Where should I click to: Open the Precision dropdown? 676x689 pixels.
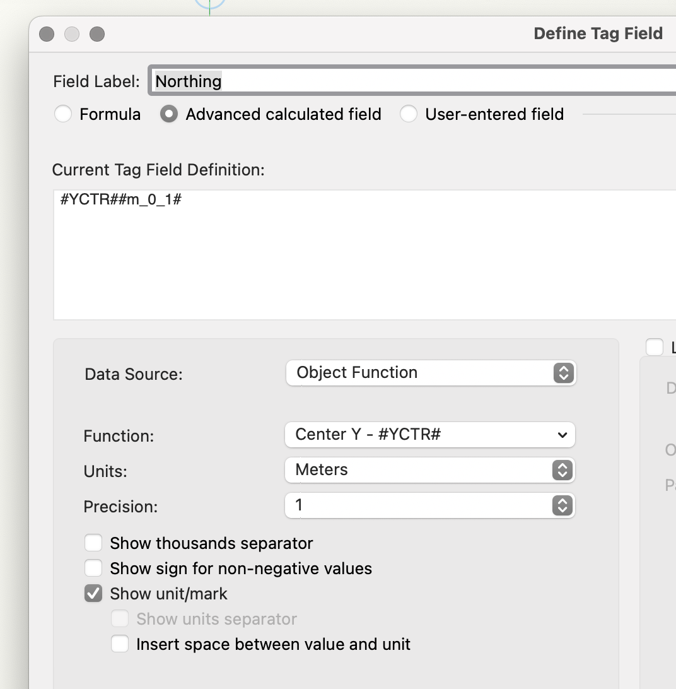(431, 505)
